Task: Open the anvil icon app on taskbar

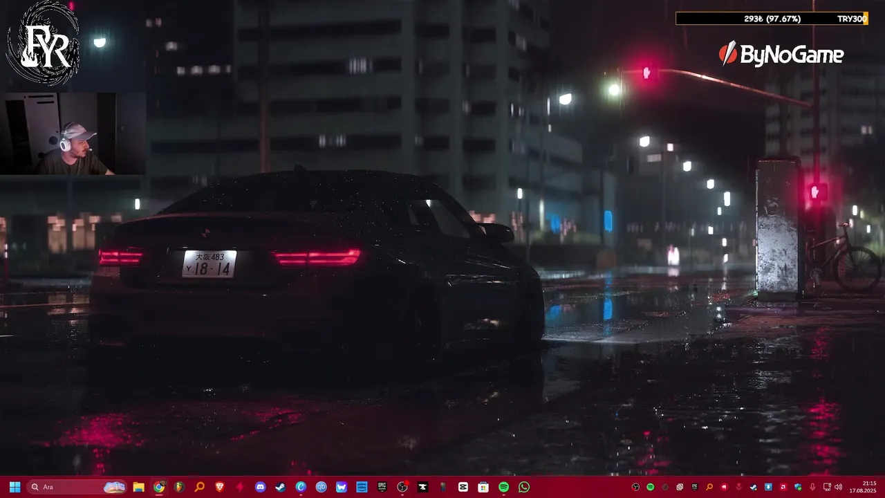Action: (422, 487)
